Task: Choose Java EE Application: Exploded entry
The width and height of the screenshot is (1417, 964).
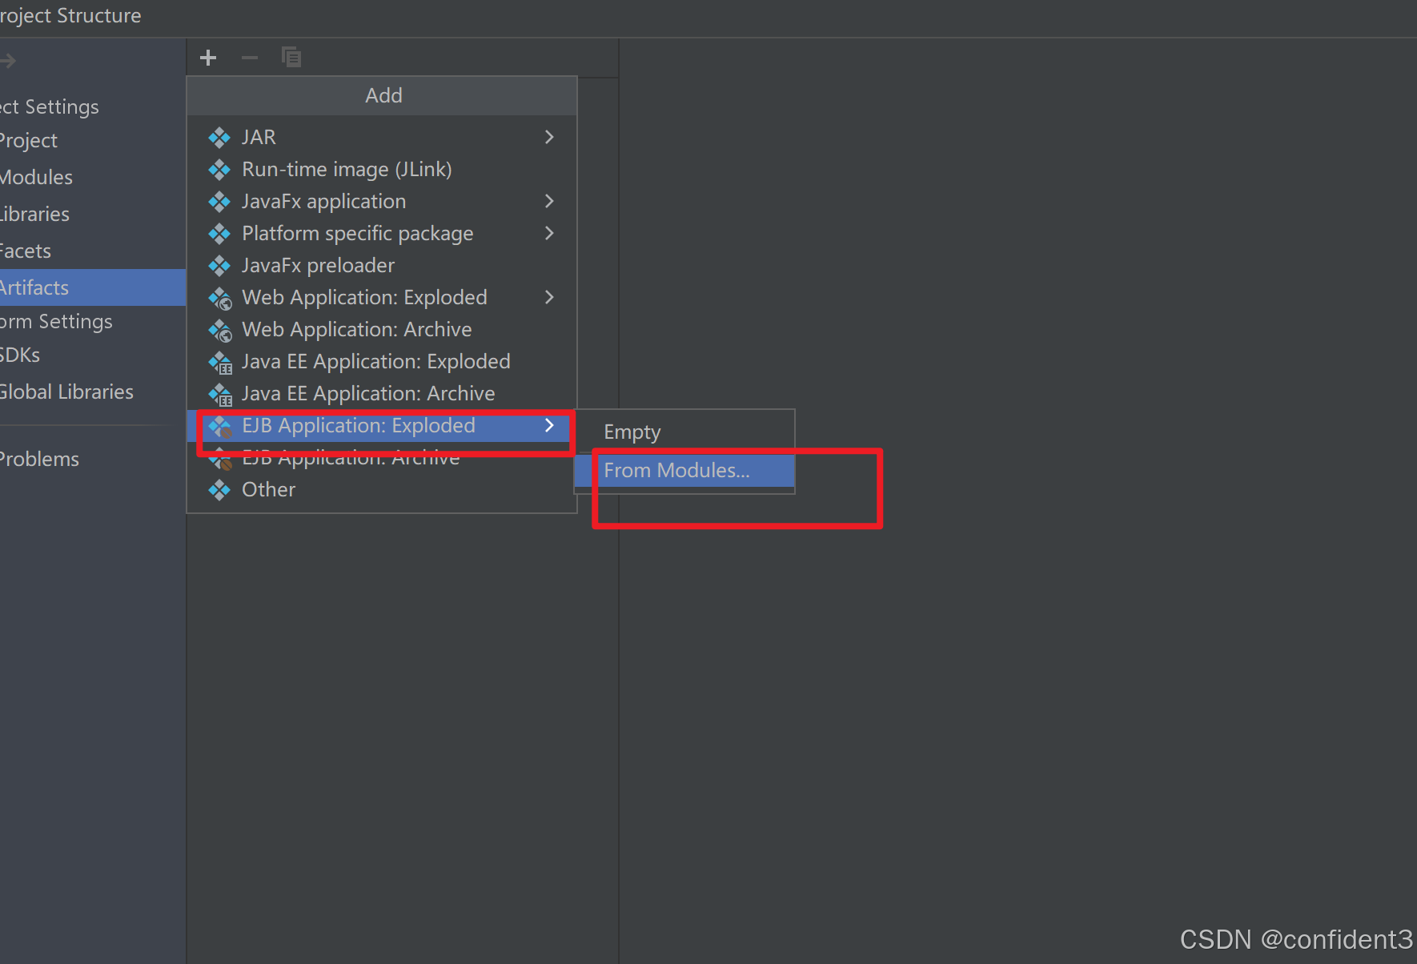Action: pos(382,361)
